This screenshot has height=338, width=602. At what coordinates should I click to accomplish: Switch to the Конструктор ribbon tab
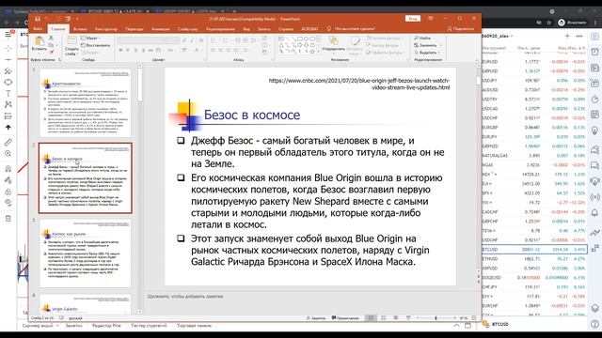point(106,29)
